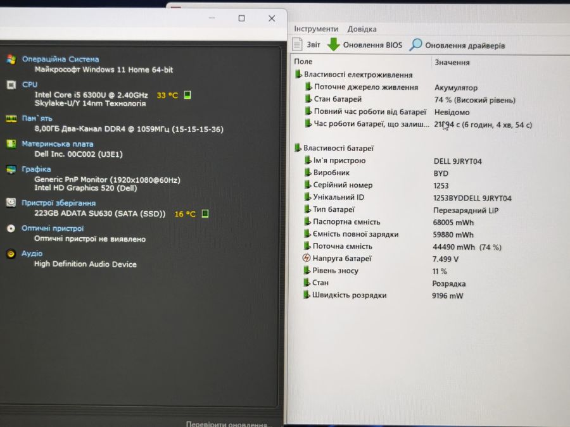Click the RAM memory icon

pyautogui.click(x=11, y=119)
